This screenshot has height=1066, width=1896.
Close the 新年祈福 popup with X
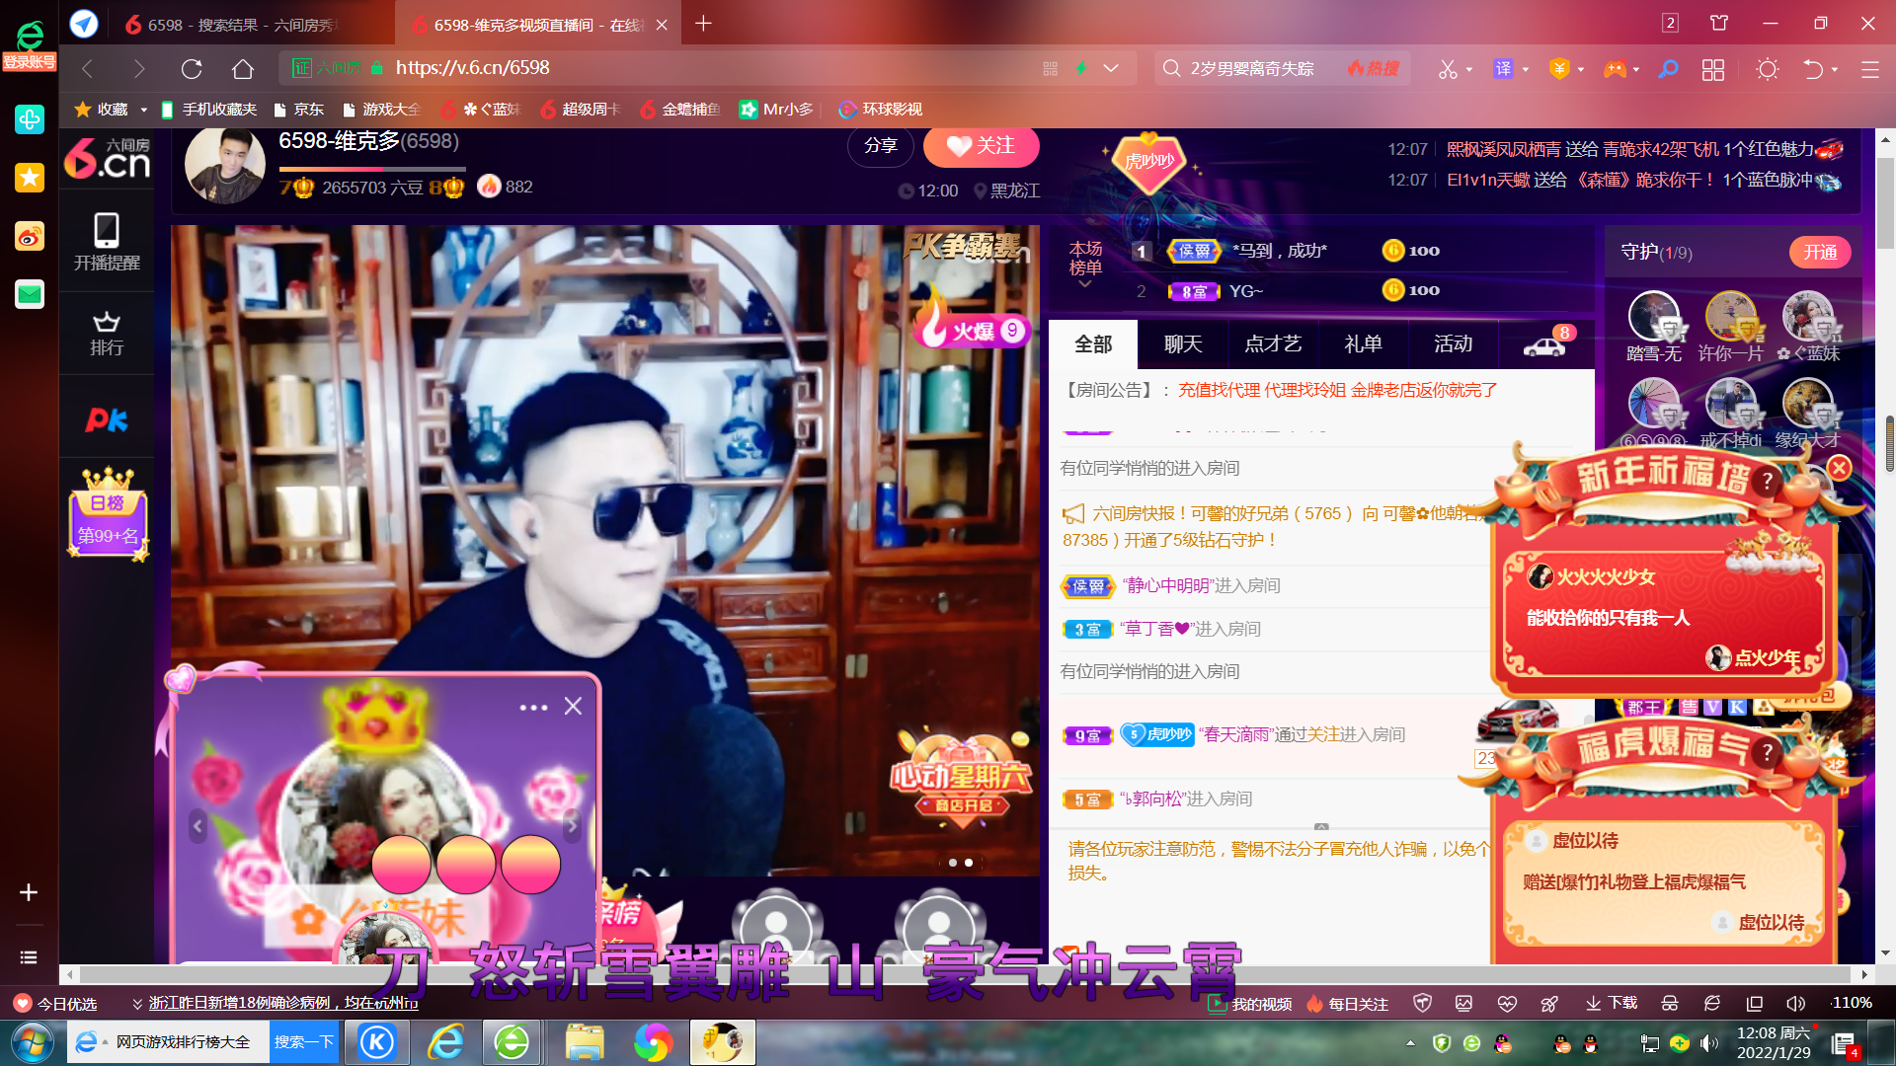click(x=1839, y=468)
